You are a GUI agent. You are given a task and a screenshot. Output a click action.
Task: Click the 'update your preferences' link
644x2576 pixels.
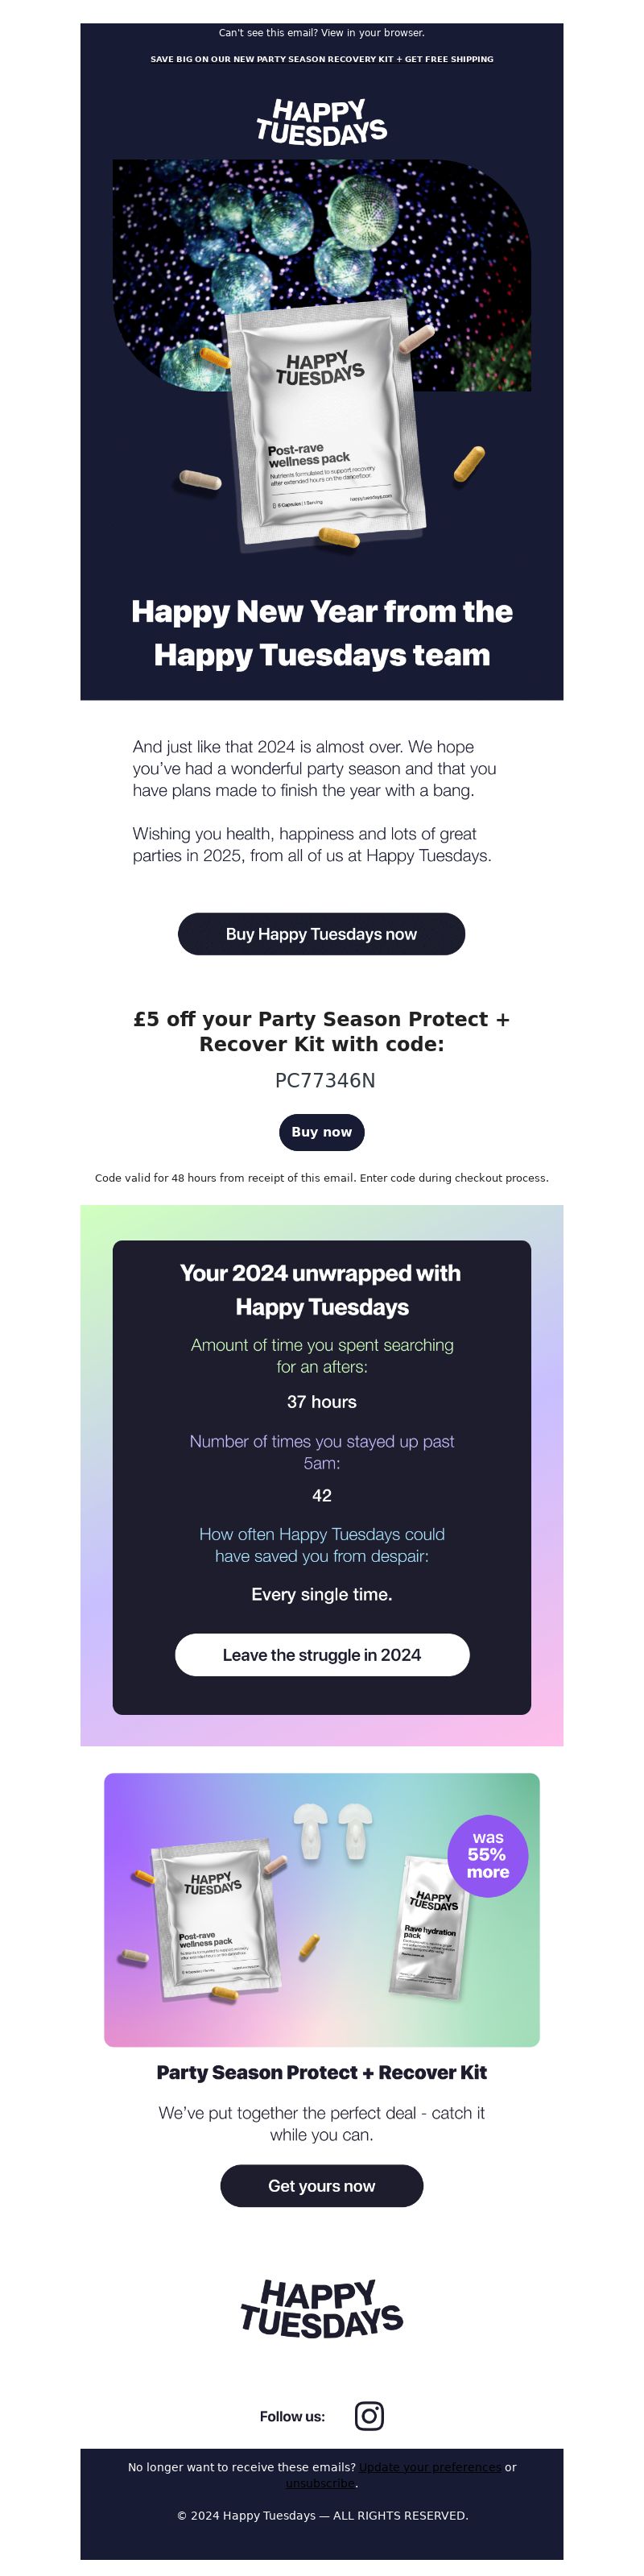coord(430,2466)
